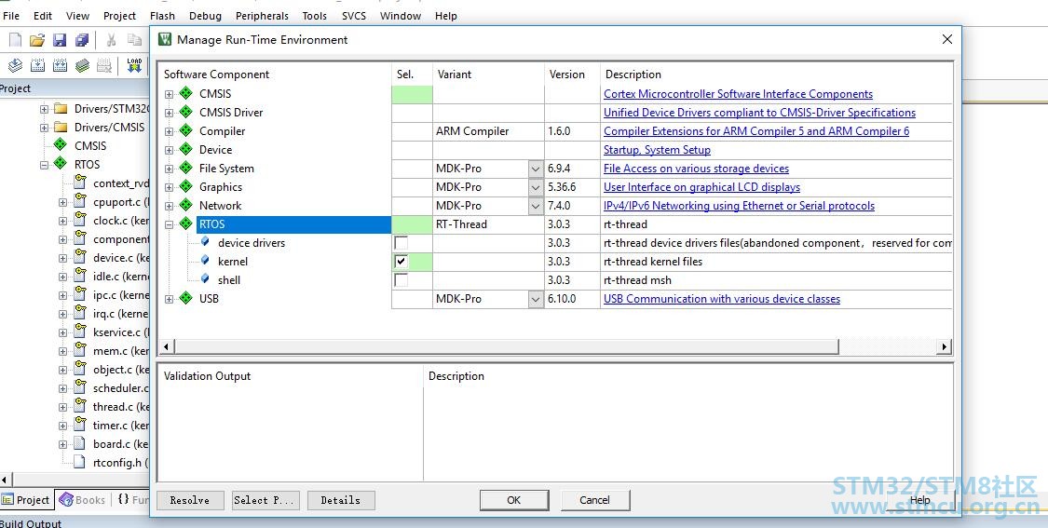
Task: Click the Batch Build icon
Action: [82, 65]
